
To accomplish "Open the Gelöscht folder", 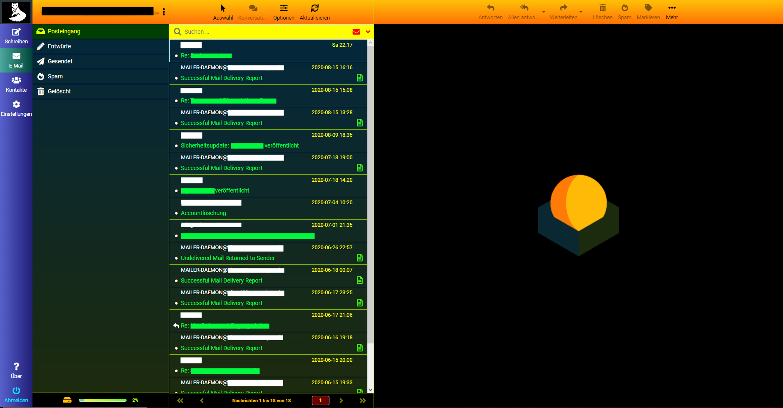I will 59,91.
